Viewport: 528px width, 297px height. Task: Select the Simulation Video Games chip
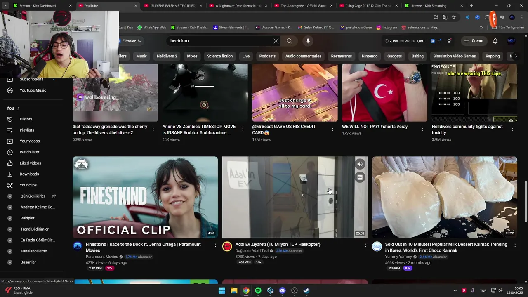(x=455, y=56)
